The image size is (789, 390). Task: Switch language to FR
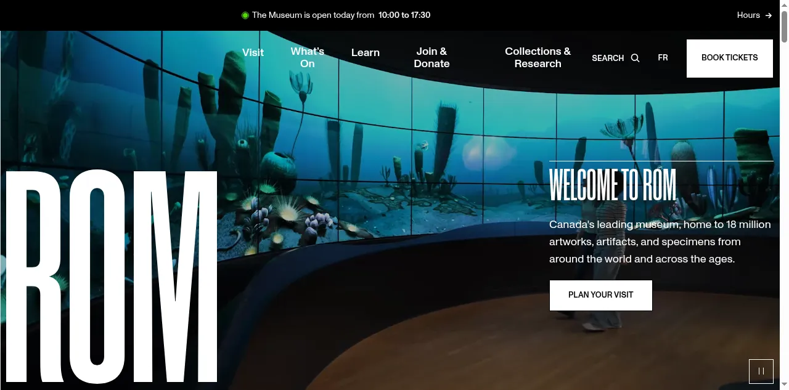point(663,57)
